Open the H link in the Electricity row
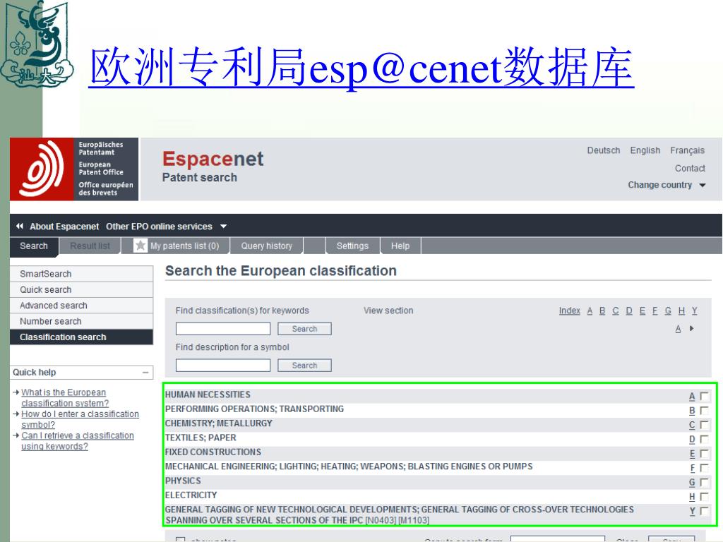Image resolution: width=723 pixels, height=542 pixels. [x=692, y=496]
